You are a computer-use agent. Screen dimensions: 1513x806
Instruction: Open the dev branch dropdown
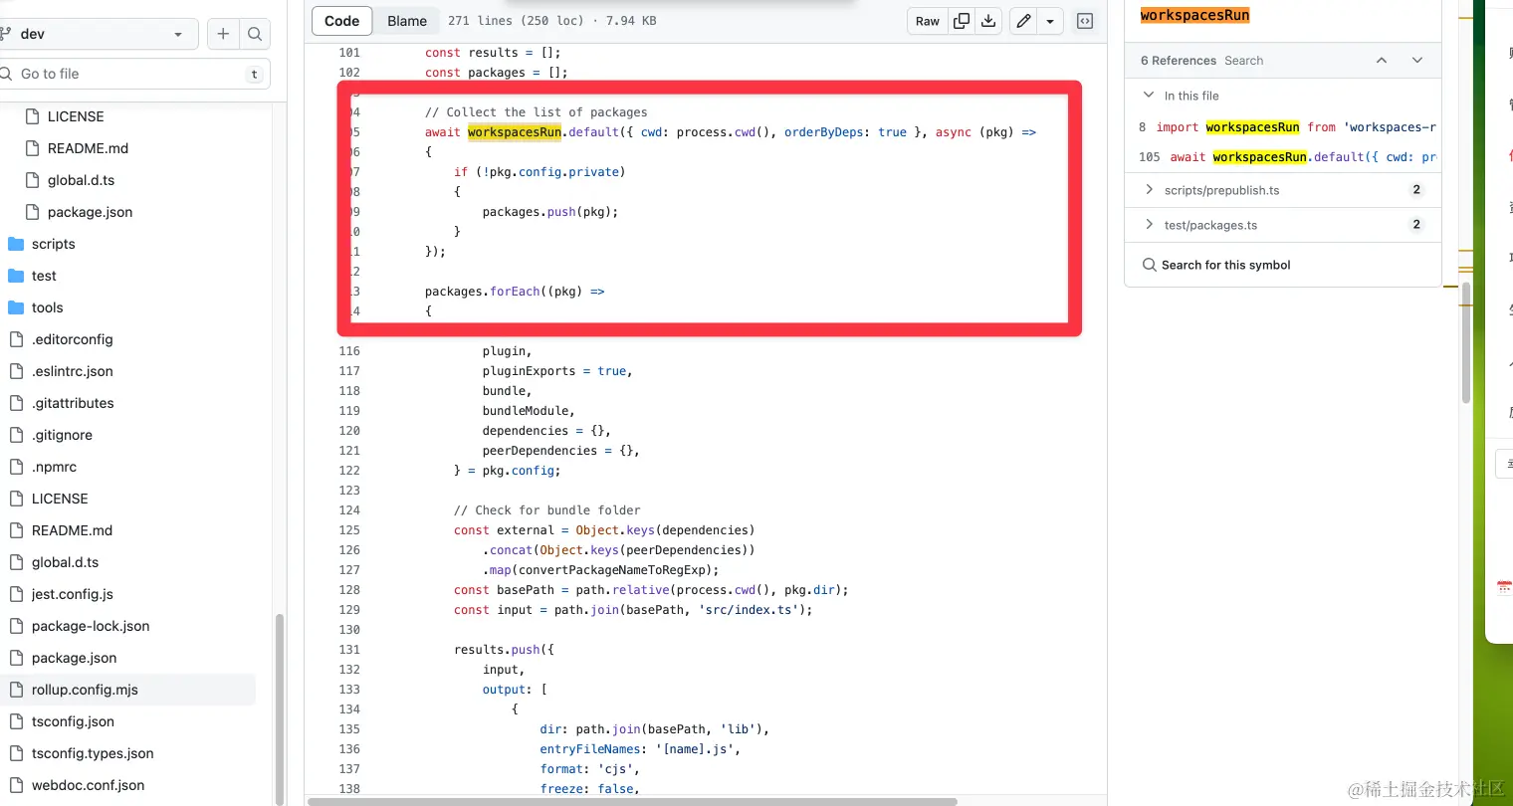tap(98, 34)
